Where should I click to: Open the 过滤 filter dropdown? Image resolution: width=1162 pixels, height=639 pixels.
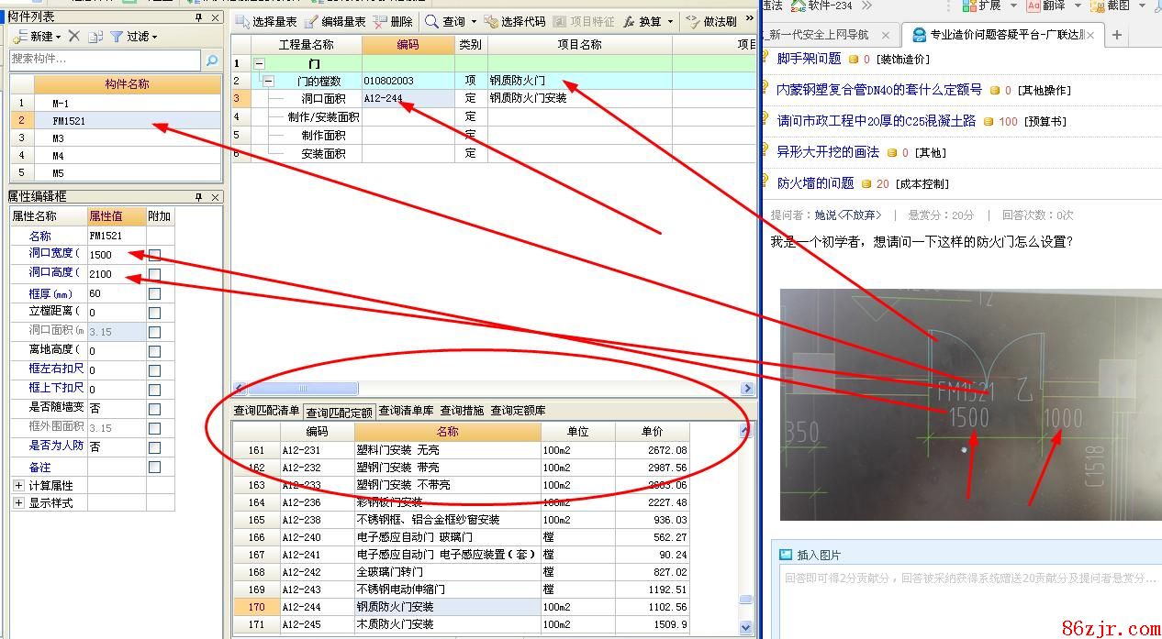click(134, 37)
